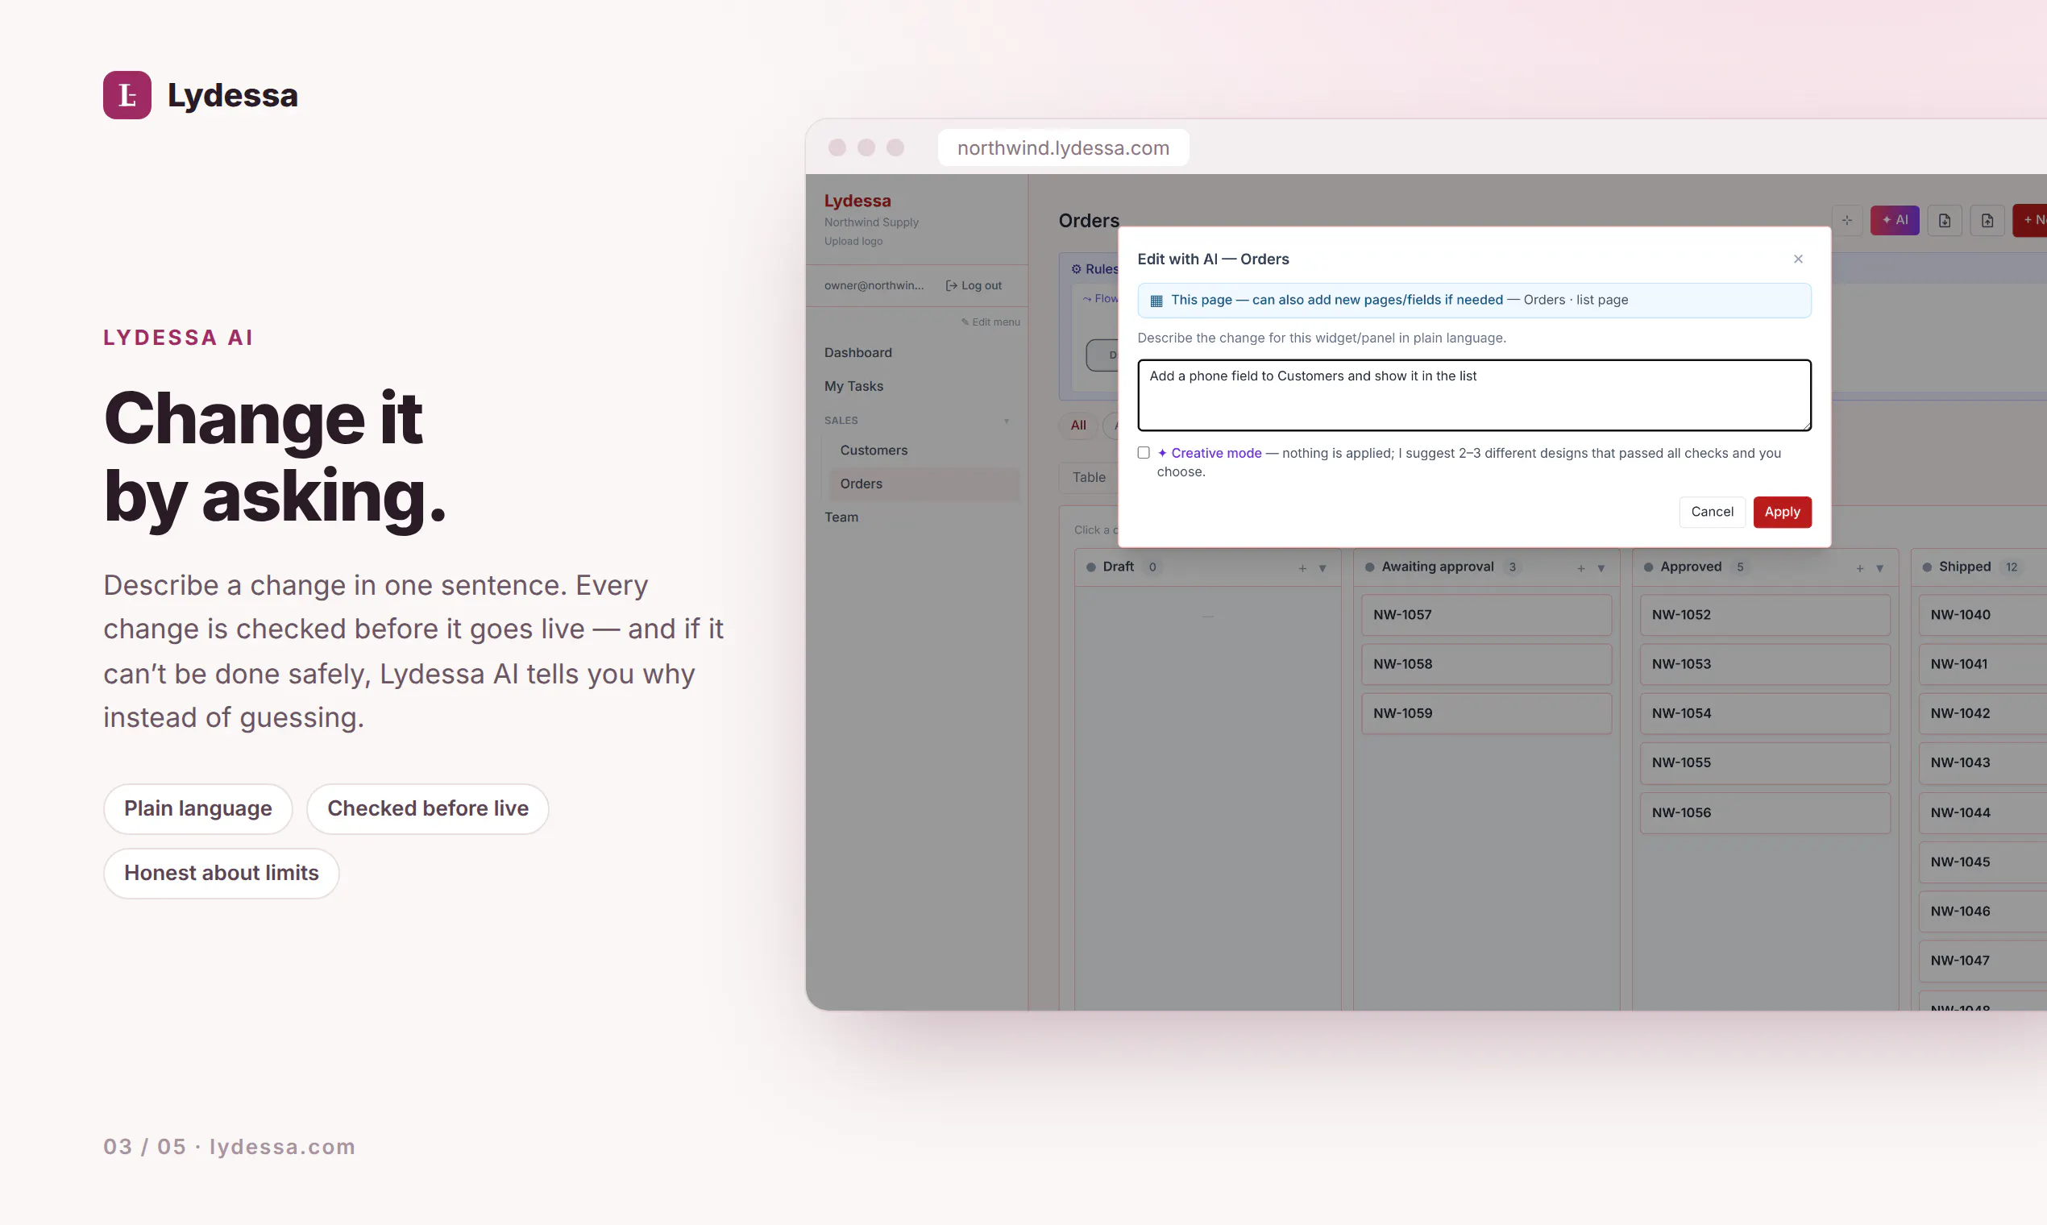The height and width of the screenshot is (1225, 2047).
Task: Open order card NW-1043
Action: coord(1983,762)
